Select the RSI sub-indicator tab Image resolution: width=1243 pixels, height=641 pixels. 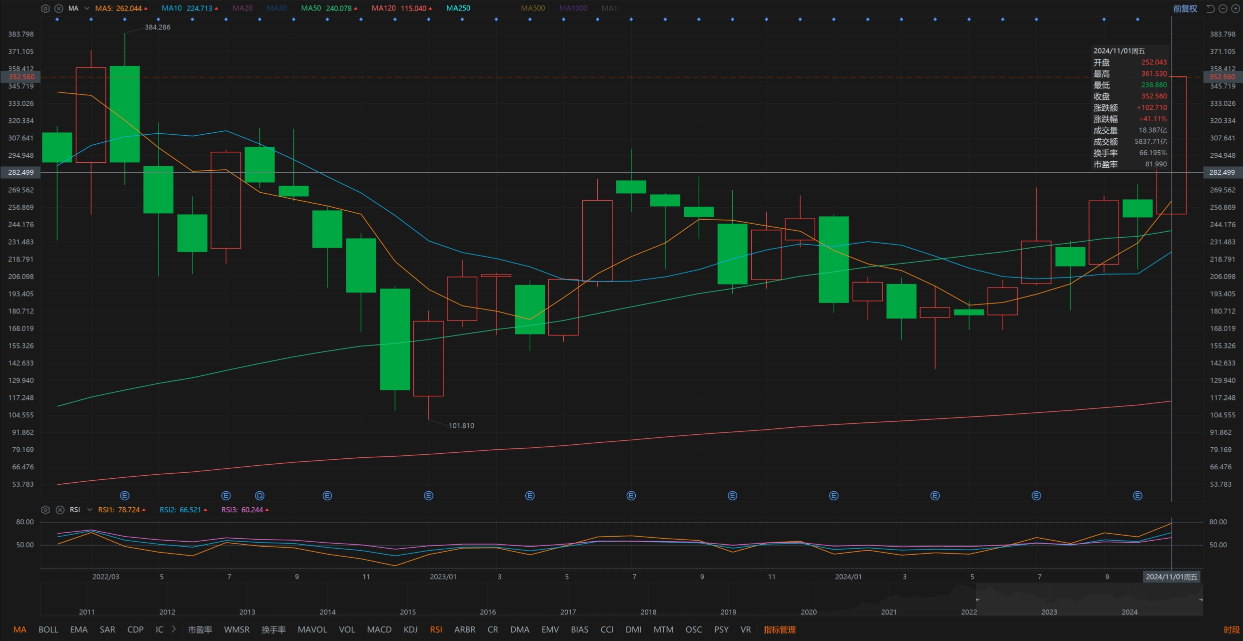(x=436, y=630)
